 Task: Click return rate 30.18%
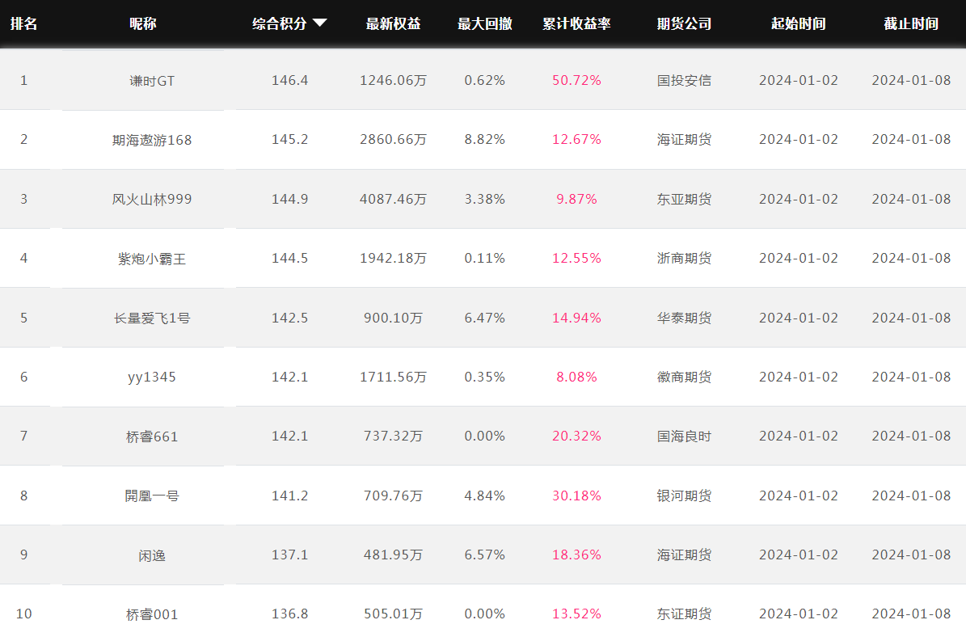tap(576, 496)
